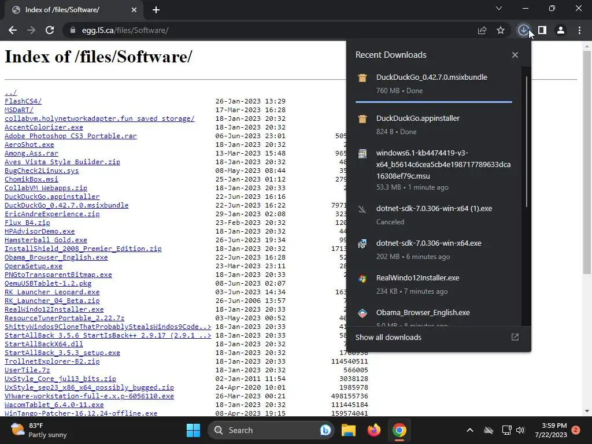The height and width of the screenshot is (444, 592).
Task: Download UserTile.7z
Action: click(x=27, y=371)
